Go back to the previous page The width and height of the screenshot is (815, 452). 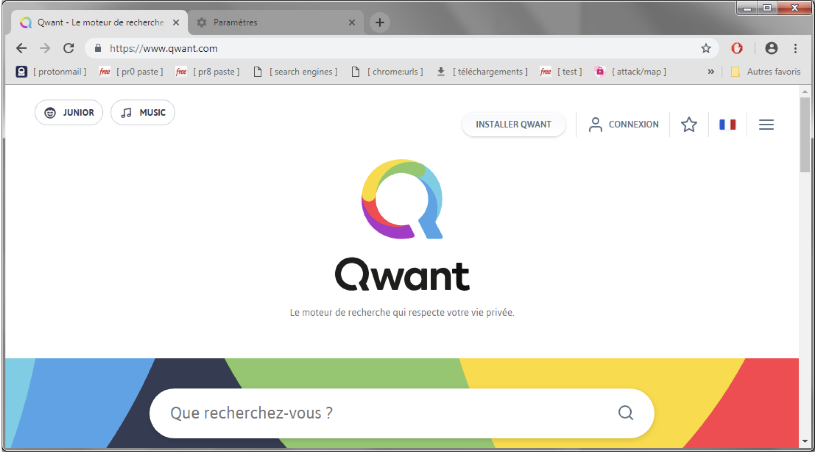[21, 48]
